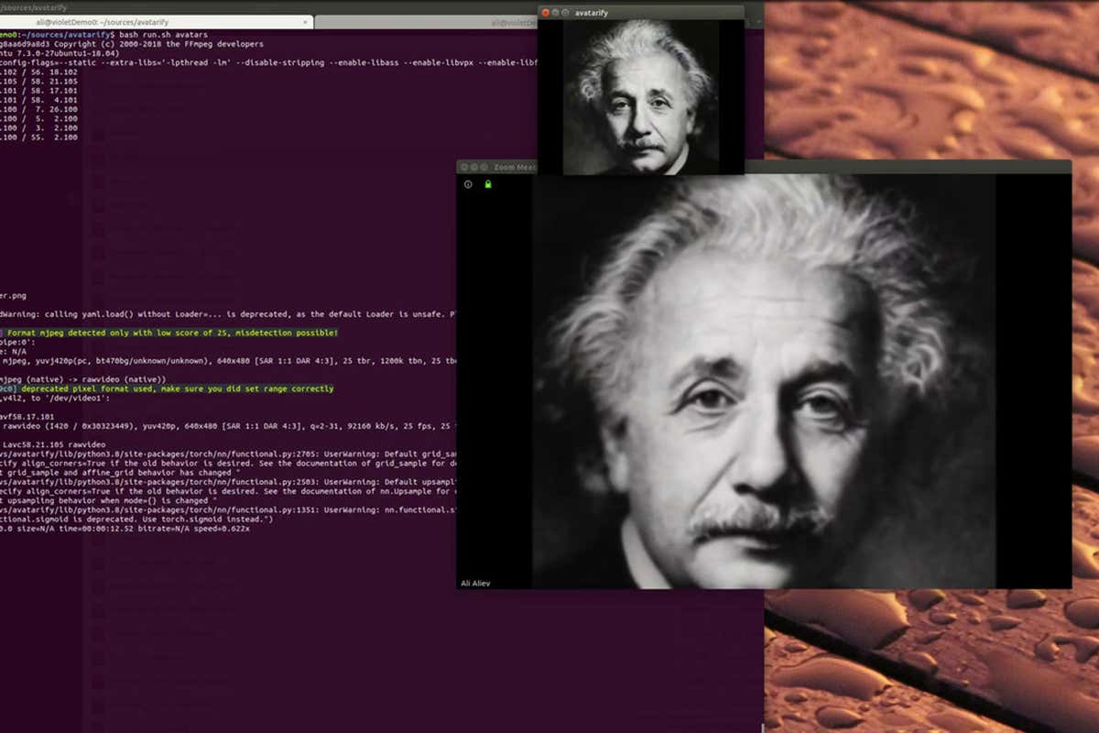Click the Ali Aliev participant name label
This screenshot has width=1099, height=733.
(473, 583)
